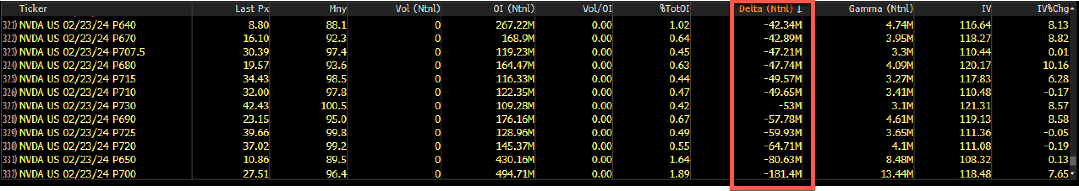Click IV value 108.32

click(x=975, y=159)
